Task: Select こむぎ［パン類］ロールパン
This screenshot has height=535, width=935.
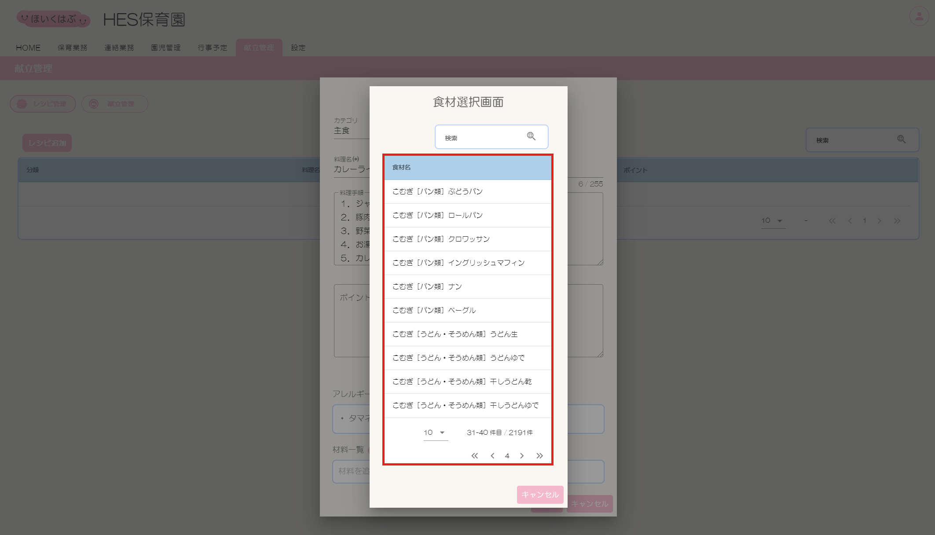Action: pyautogui.click(x=468, y=215)
